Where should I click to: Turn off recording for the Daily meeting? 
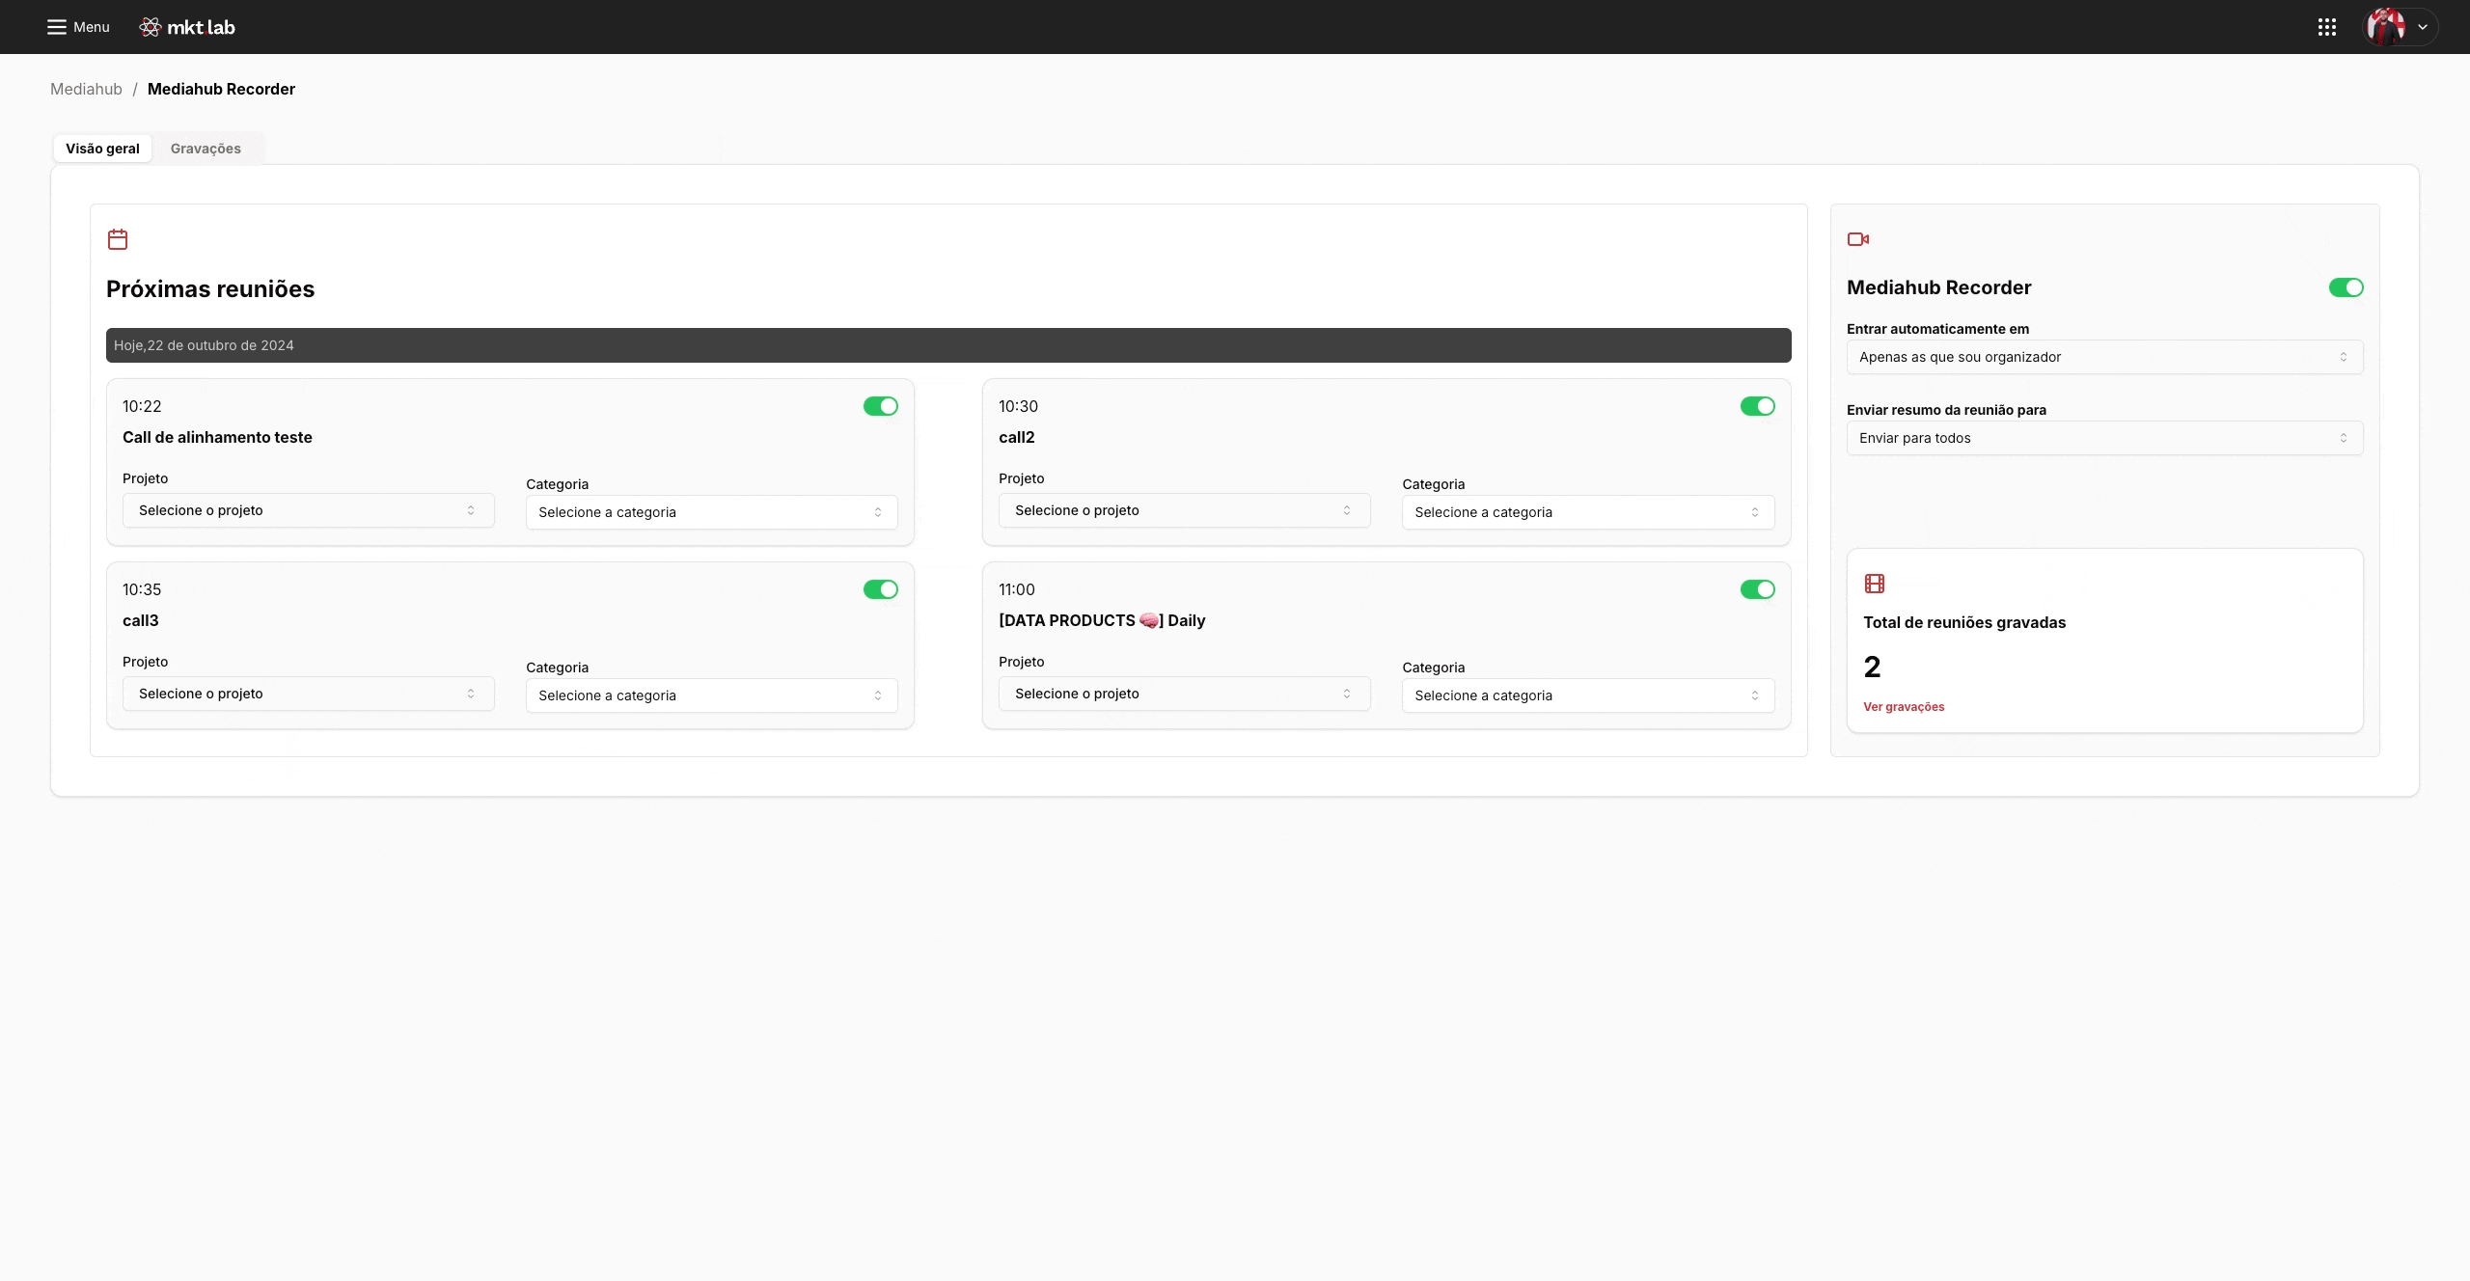(1756, 589)
